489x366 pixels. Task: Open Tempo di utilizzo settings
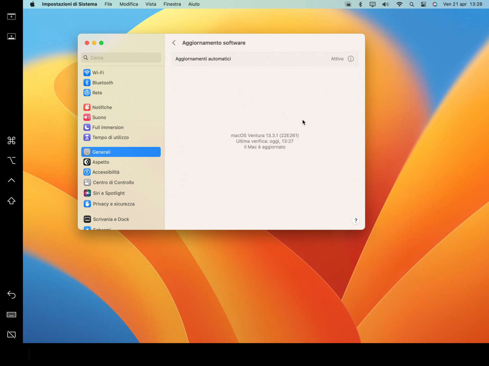click(x=110, y=137)
